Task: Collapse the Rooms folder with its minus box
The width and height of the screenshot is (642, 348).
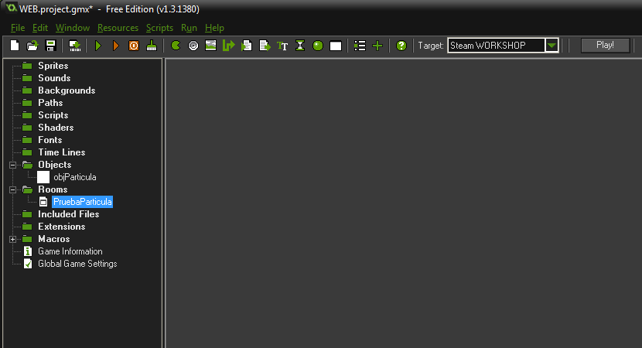Action: (x=12, y=190)
